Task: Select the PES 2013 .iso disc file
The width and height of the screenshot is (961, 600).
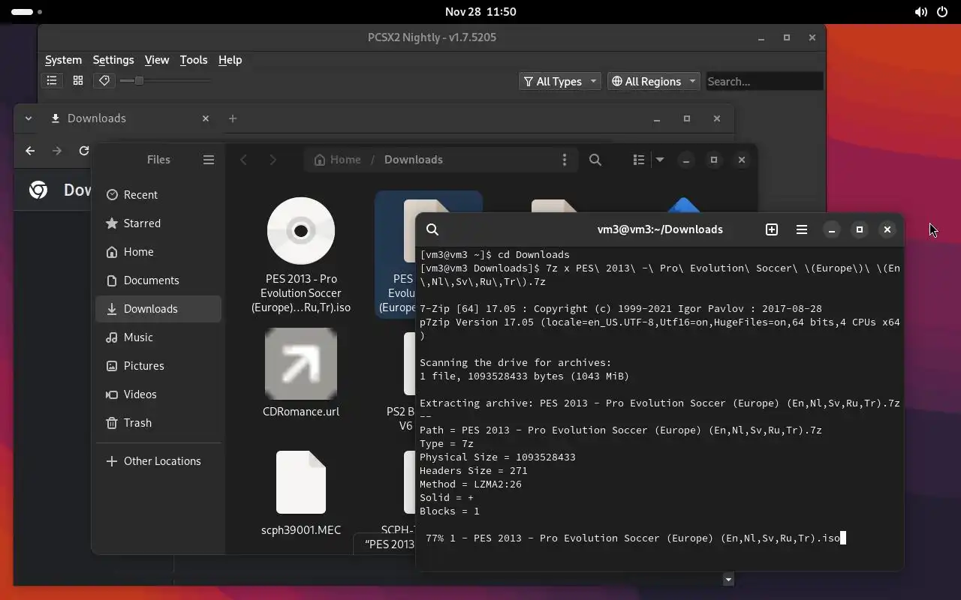Action: click(301, 255)
